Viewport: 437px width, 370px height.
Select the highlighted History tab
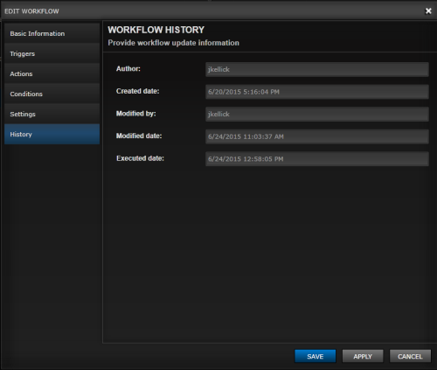click(x=52, y=134)
